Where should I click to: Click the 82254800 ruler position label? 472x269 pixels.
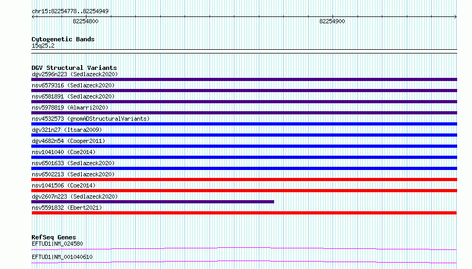click(x=85, y=21)
